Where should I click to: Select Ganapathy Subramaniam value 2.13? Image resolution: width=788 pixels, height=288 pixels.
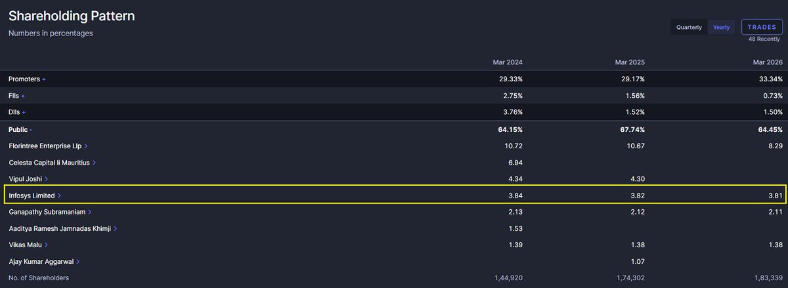[x=515, y=212]
